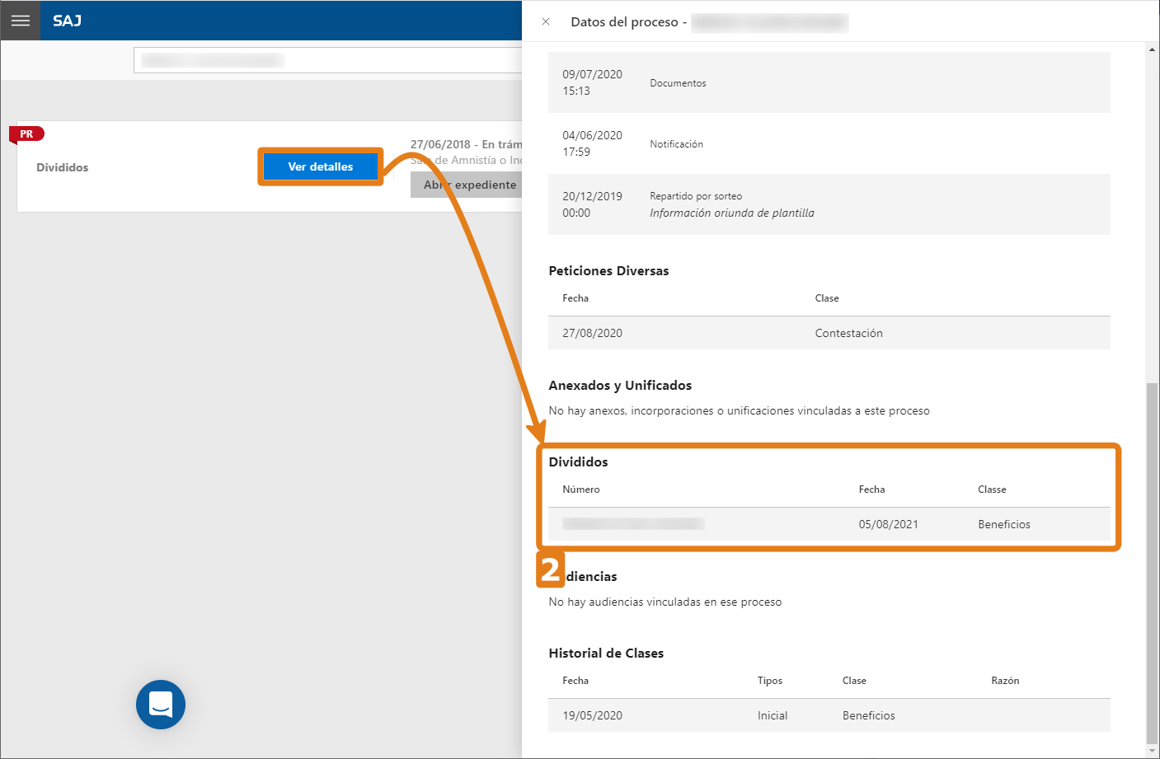Screen dimensions: 1160x759
Task: Click the 19/05/2020 history date
Action: [x=592, y=715]
